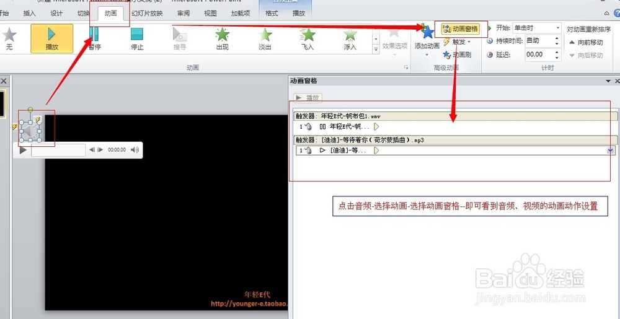Image resolution: width=620 pixels, height=319 pixels.
Task: Click the audio rotation handle
Action: [x=30, y=109]
